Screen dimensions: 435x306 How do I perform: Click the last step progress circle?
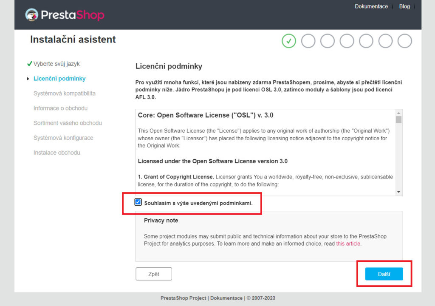404,41
